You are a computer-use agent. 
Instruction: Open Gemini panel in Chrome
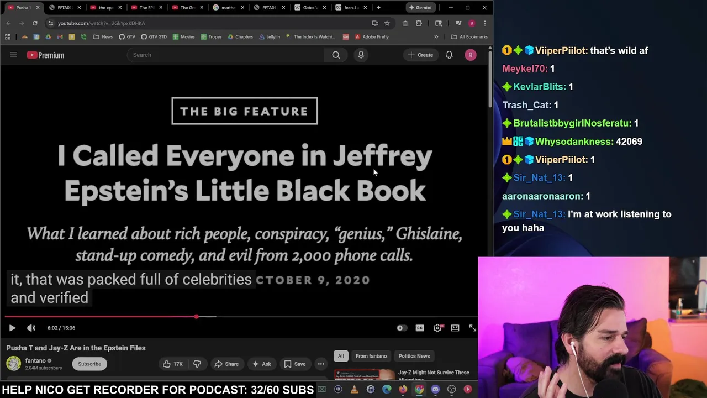coord(420,8)
